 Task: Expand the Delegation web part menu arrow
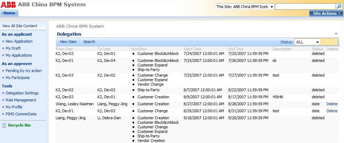point(336,34)
